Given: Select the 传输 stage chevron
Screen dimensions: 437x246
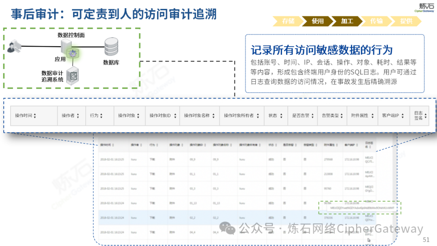Looking at the screenshot, I should point(376,21).
